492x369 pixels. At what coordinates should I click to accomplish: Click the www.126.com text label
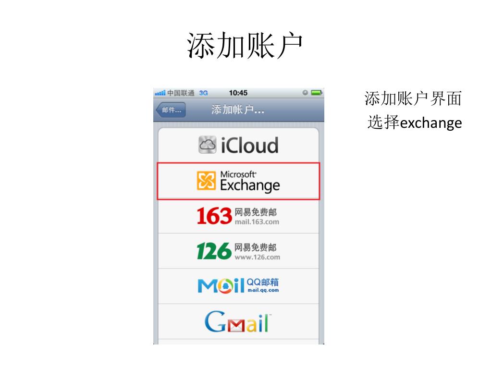[258, 257]
